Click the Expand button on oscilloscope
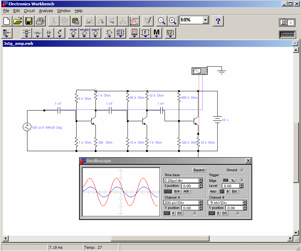The width and height of the screenshot is (301, 251). click(199, 170)
